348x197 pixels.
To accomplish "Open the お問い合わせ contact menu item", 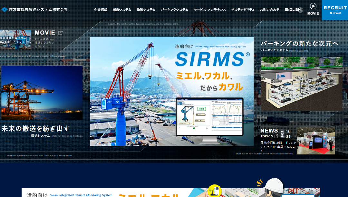I will point(270,10).
